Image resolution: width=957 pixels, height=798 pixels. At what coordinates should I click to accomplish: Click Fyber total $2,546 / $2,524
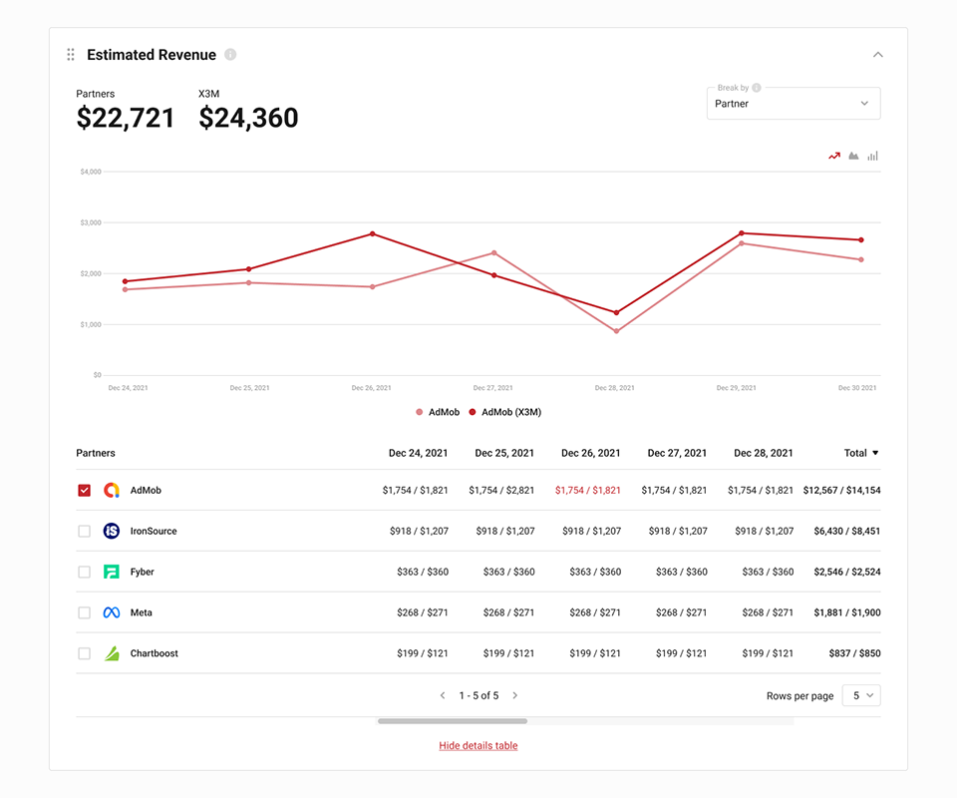coord(847,573)
